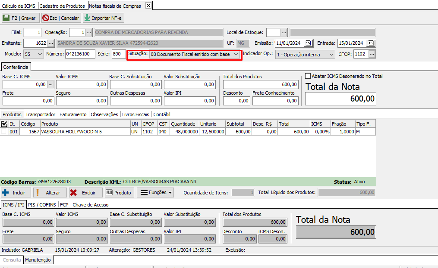Viewport: 438px width, 268px height.
Task: Open Entrada date calendar picker
Action: click(x=371, y=43)
